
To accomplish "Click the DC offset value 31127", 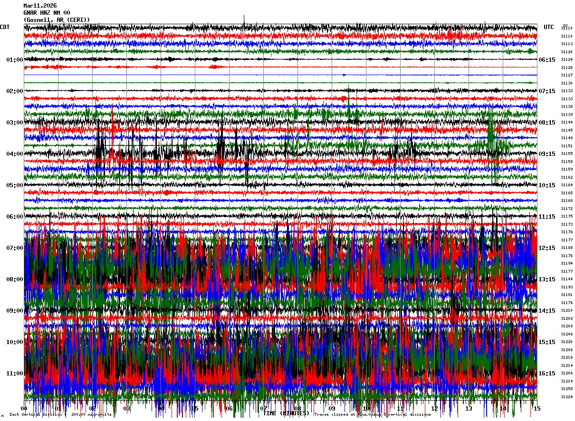I will tap(566, 75).
